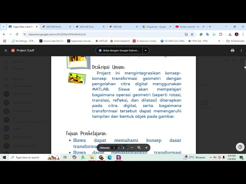Image resolution: width=246 pixels, height=184 pixels.
Task: Reload the current page
Action: 17,34
